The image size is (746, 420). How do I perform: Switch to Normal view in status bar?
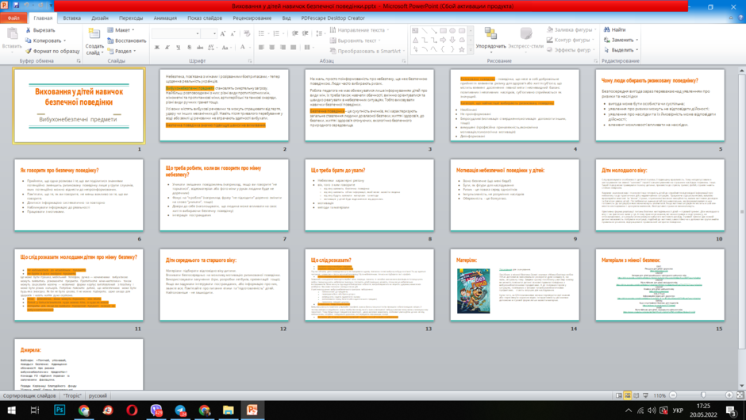[618, 395]
